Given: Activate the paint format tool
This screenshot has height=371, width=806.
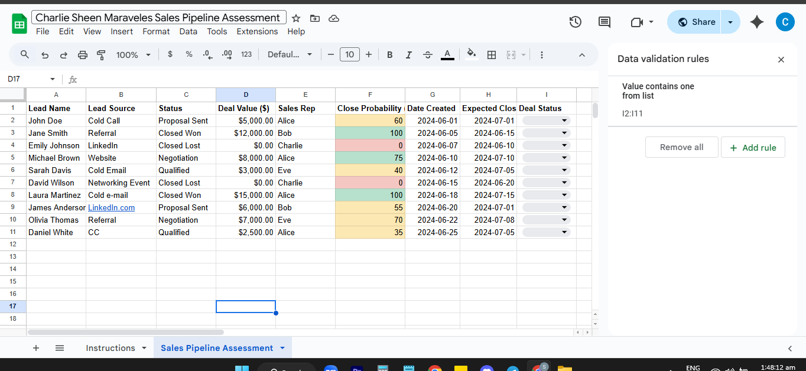Looking at the screenshot, I should [x=101, y=54].
